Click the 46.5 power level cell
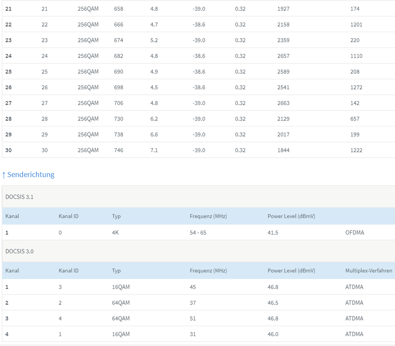 pyautogui.click(x=273, y=303)
